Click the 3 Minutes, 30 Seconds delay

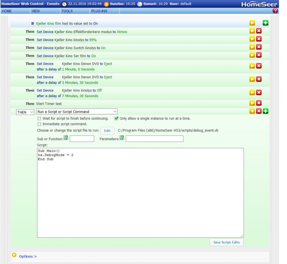80,83
